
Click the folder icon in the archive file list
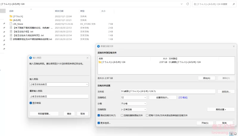pyautogui.click(x=100, y=62)
